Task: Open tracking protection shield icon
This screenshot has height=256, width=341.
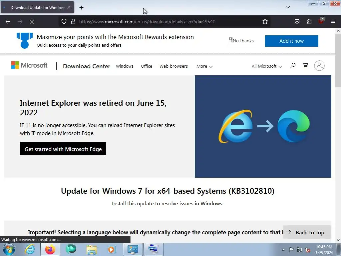Action: 64,22
